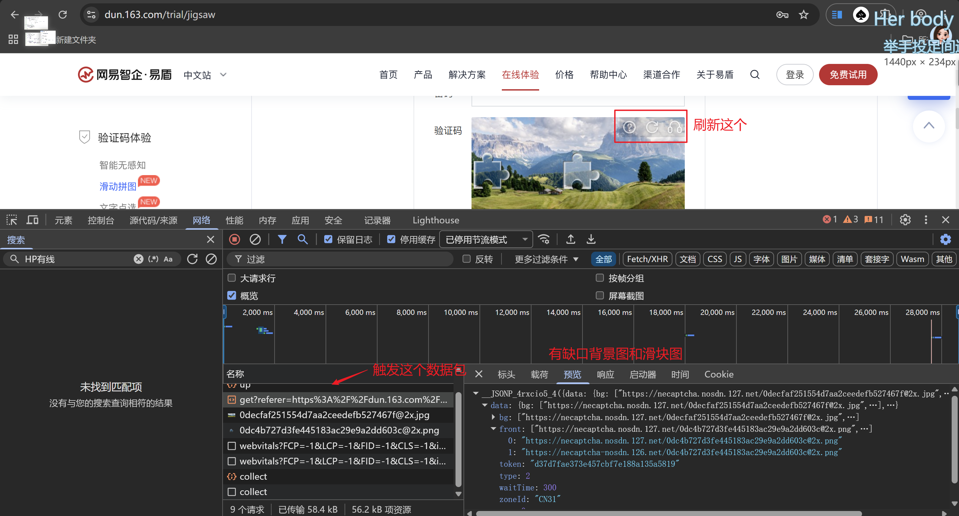Open the 更多过滤条件 dropdown
Screen dimensions: 959x516
546,259
